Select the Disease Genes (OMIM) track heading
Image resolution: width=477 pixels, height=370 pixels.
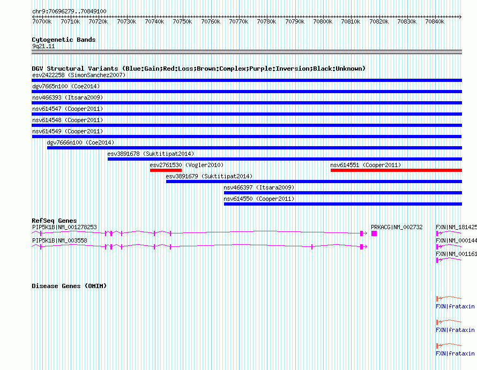click(69, 286)
